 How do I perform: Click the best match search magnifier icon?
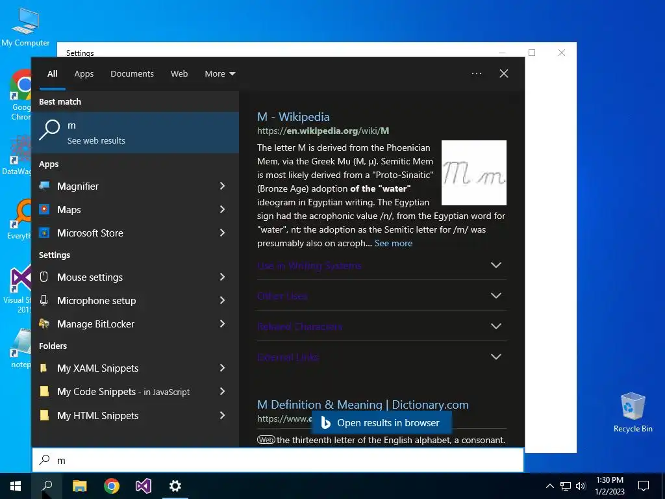coord(49,130)
